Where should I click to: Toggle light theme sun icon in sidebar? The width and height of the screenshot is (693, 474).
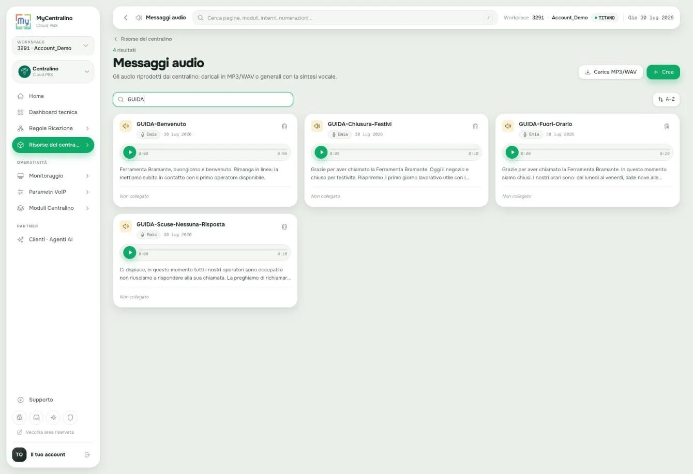tap(53, 417)
